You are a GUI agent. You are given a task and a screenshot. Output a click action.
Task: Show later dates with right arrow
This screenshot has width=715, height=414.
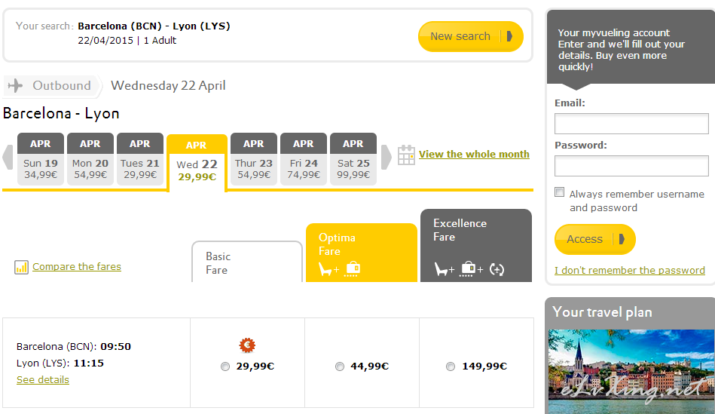(387, 157)
